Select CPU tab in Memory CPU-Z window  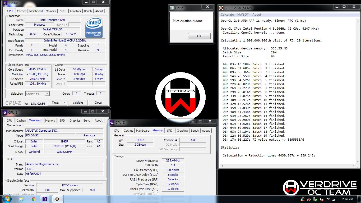coord(117,131)
